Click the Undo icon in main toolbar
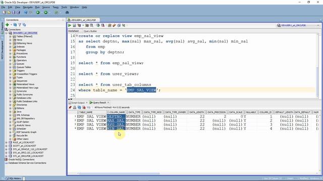 pos(26,13)
